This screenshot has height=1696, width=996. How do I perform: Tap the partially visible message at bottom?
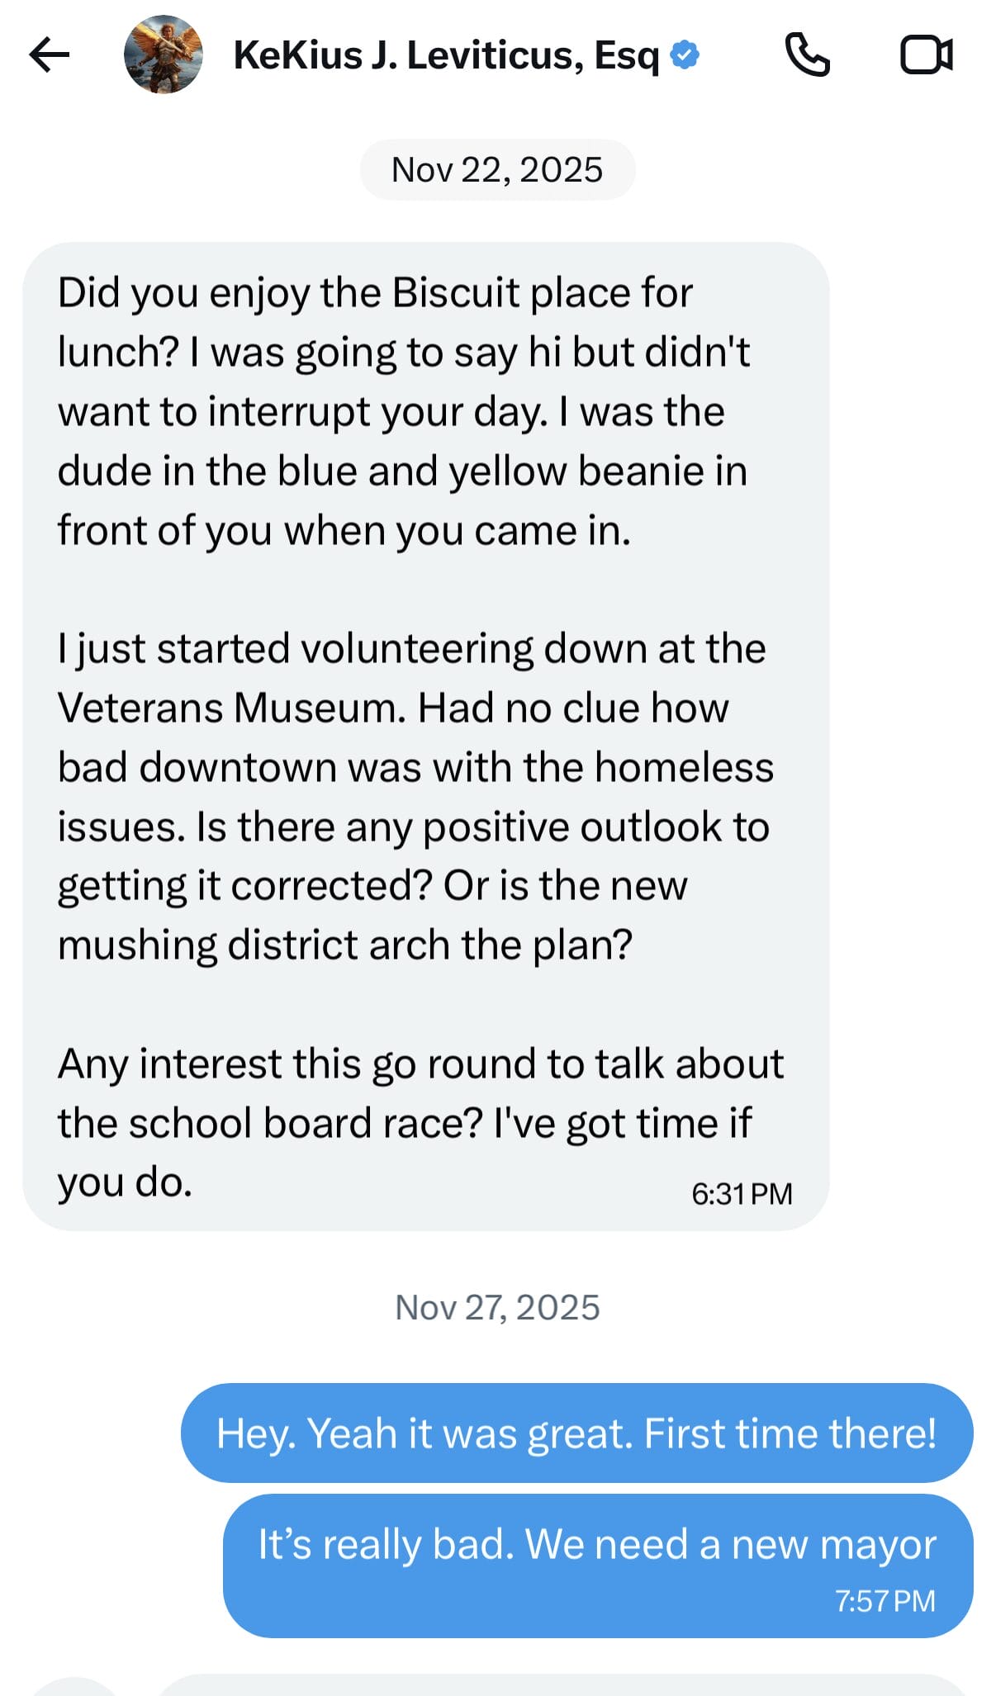(x=562, y=1686)
